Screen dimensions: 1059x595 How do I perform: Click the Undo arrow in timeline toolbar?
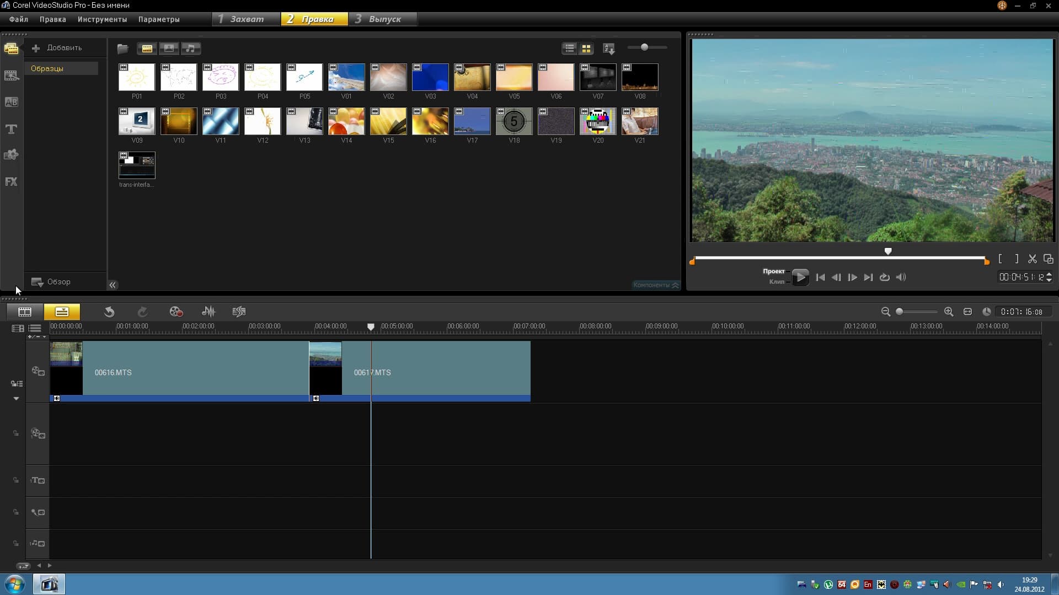109,312
